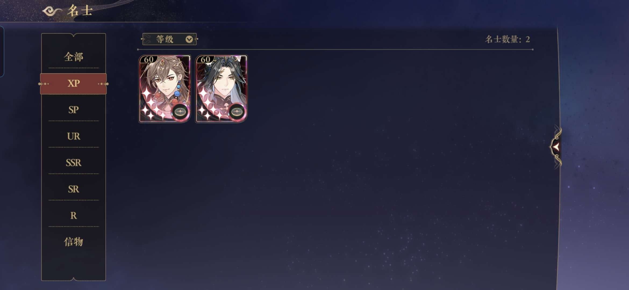Show the SR rarity list
This screenshot has width=629, height=290.
pyautogui.click(x=73, y=189)
